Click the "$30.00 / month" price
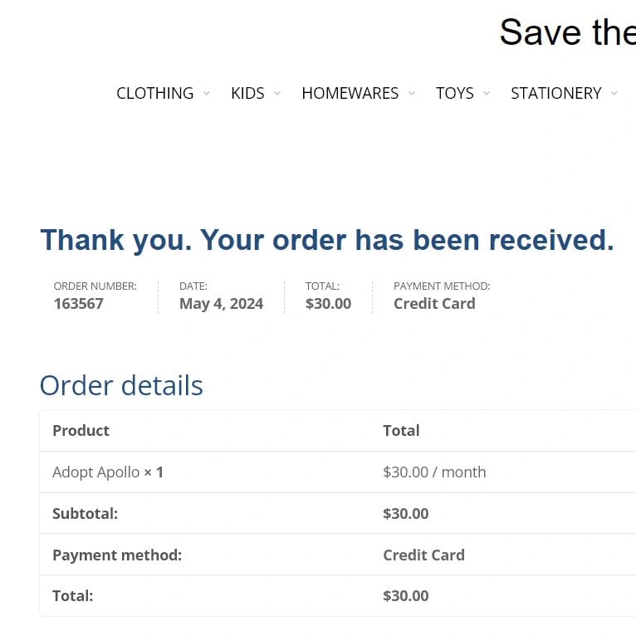Image resolution: width=636 pixels, height=636 pixels. (434, 472)
